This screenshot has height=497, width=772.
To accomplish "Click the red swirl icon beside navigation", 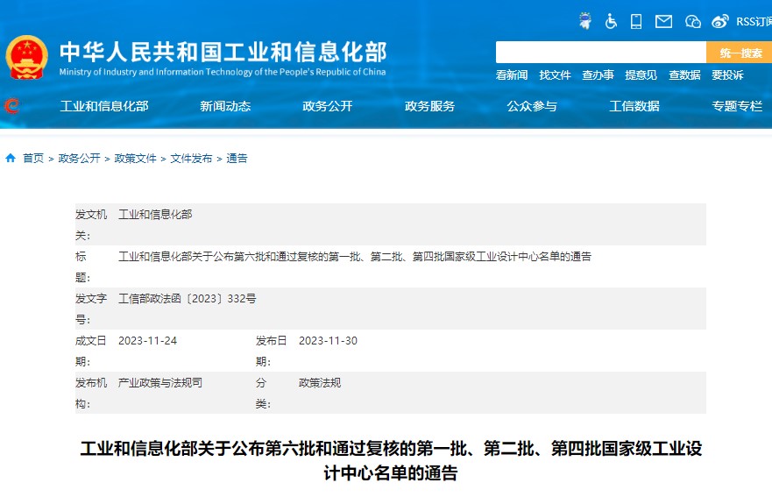I will point(11,105).
